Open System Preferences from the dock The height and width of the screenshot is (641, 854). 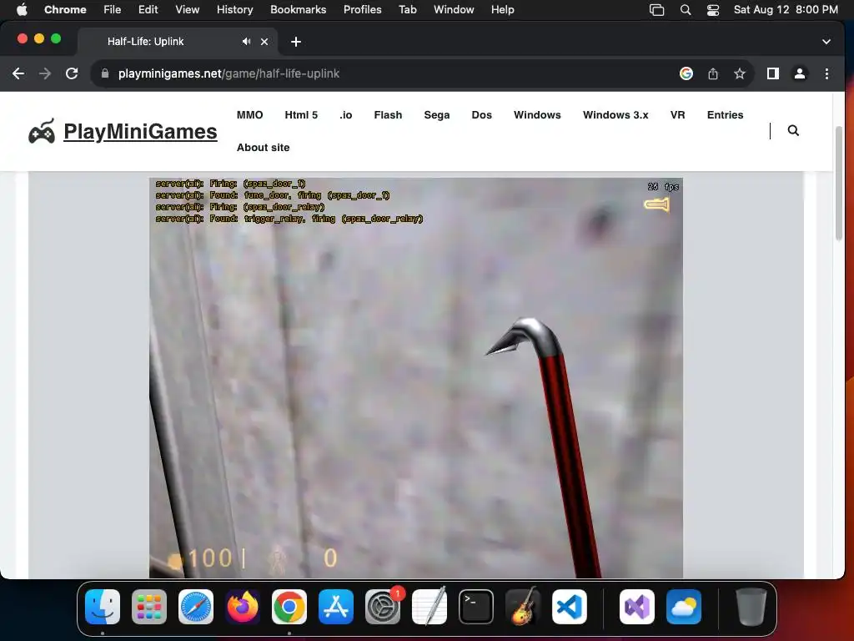pos(383,607)
